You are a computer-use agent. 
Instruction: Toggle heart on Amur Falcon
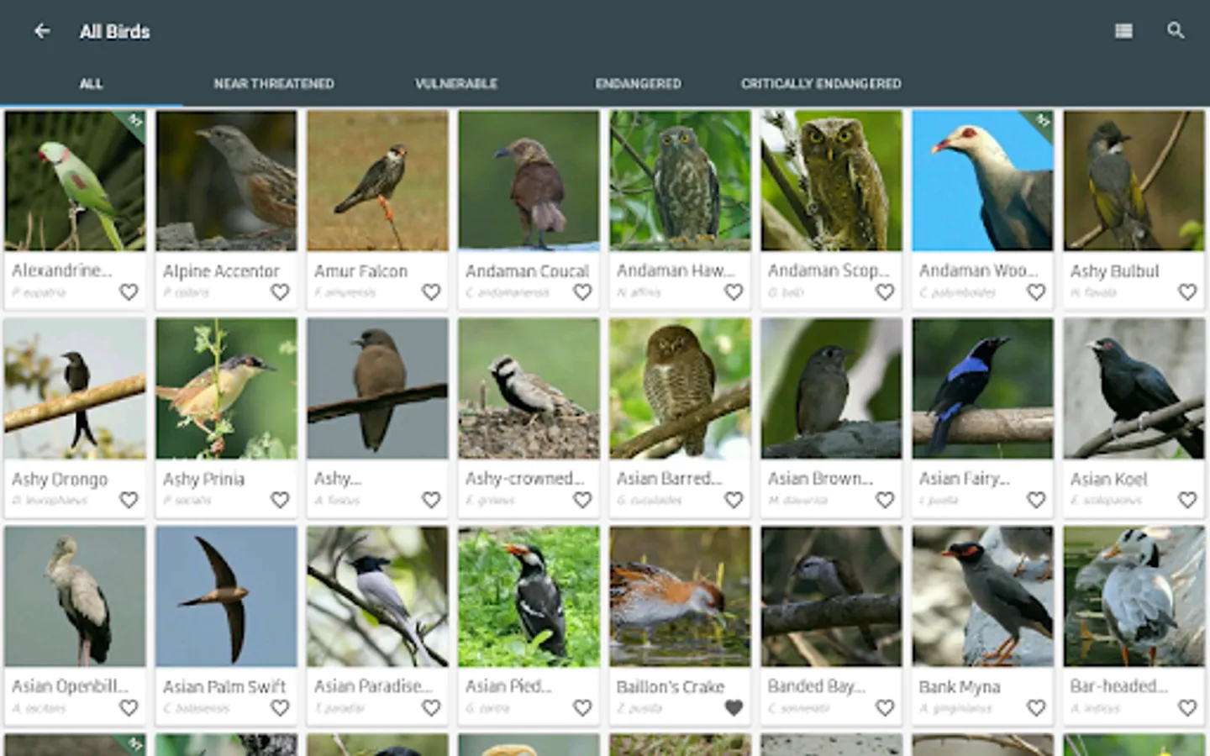(x=431, y=292)
